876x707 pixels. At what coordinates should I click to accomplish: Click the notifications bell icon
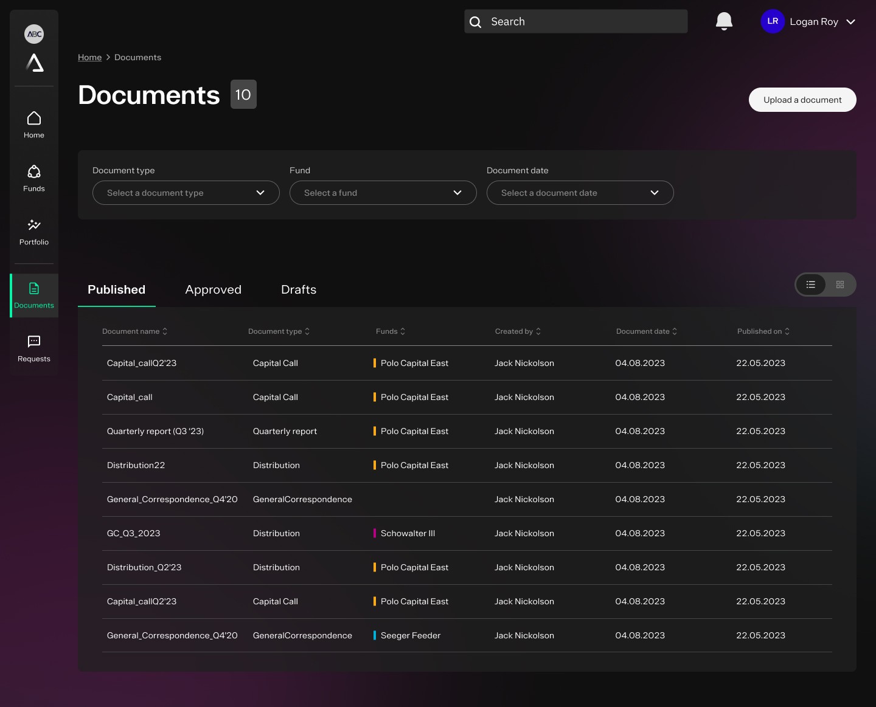(724, 21)
